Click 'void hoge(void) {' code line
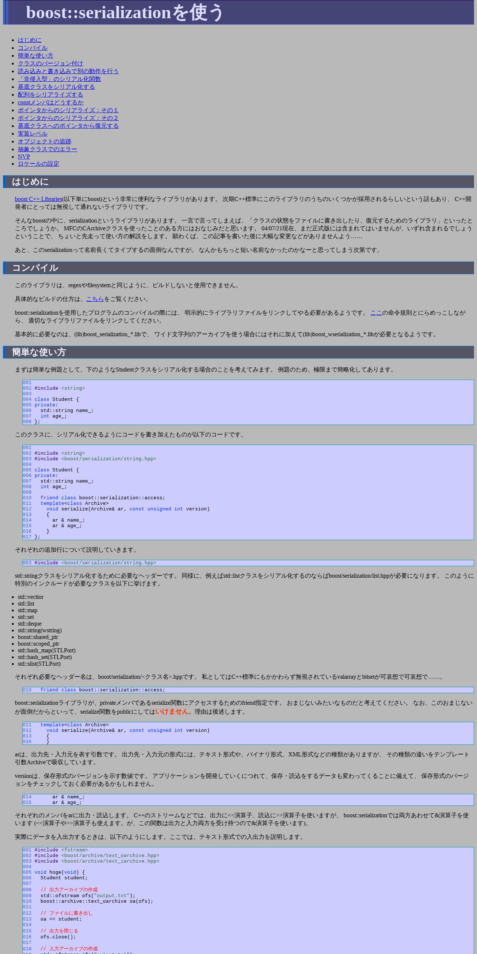Image resolution: width=477 pixels, height=954 pixels. [x=59, y=872]
